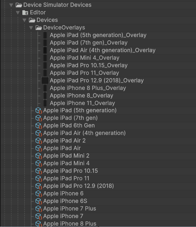
Task: Select Apple iPhone 8 Plus_Overlay label
Action: [x=88, y=88]
